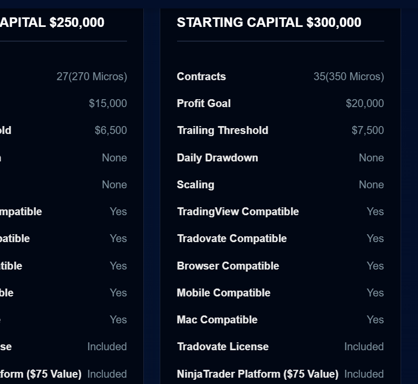The width and height of the screenshot is (418, 384).
Task: Click the $6,500 trailing threshold value
Action: [x=111, y=130]
